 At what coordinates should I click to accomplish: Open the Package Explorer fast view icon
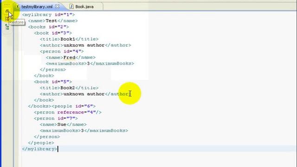coord(7,19)
